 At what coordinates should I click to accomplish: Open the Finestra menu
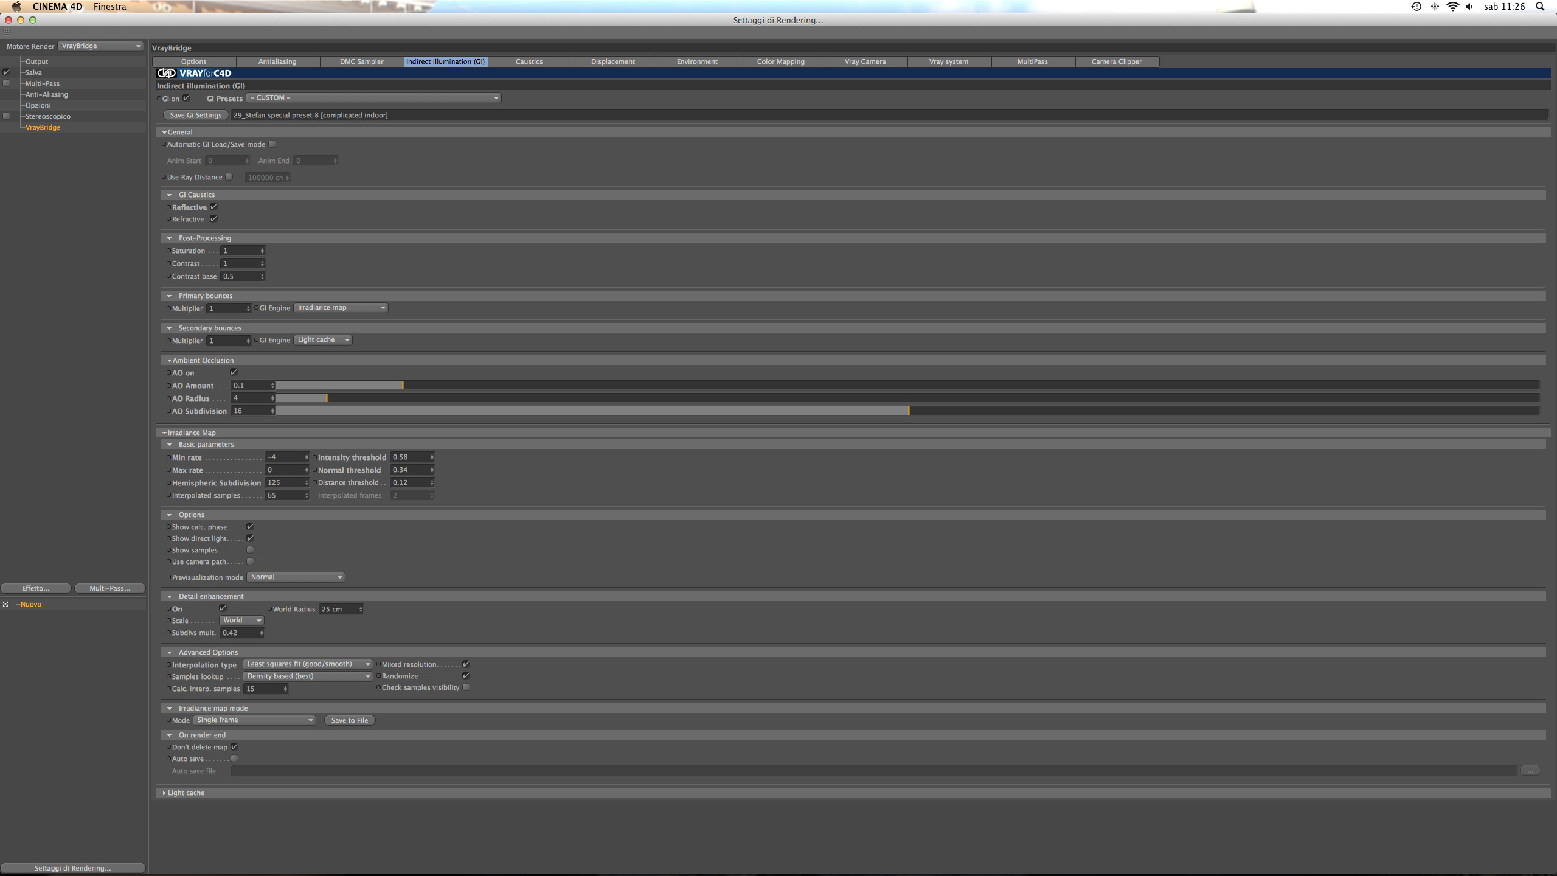(109, 7)
